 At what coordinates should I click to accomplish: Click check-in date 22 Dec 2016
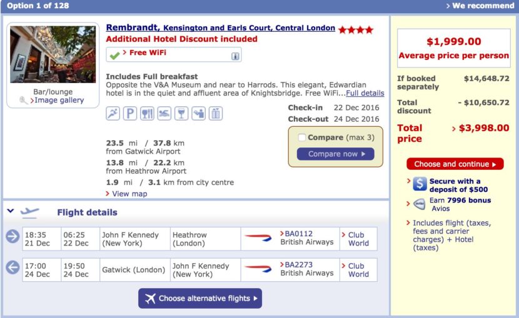pyautogui.click(x=356, y=107)
